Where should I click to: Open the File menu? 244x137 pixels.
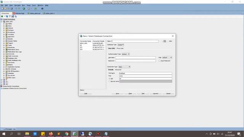point(2,5)
